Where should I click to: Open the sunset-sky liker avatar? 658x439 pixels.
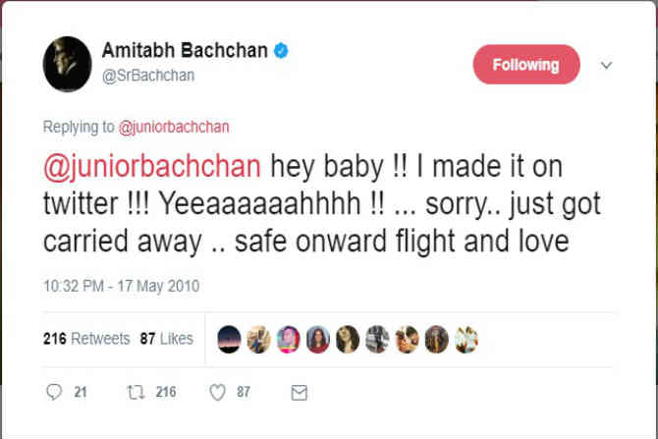click(x=230, y=339)
